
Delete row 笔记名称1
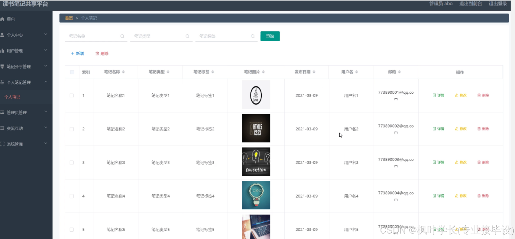(x=483, y=95)
